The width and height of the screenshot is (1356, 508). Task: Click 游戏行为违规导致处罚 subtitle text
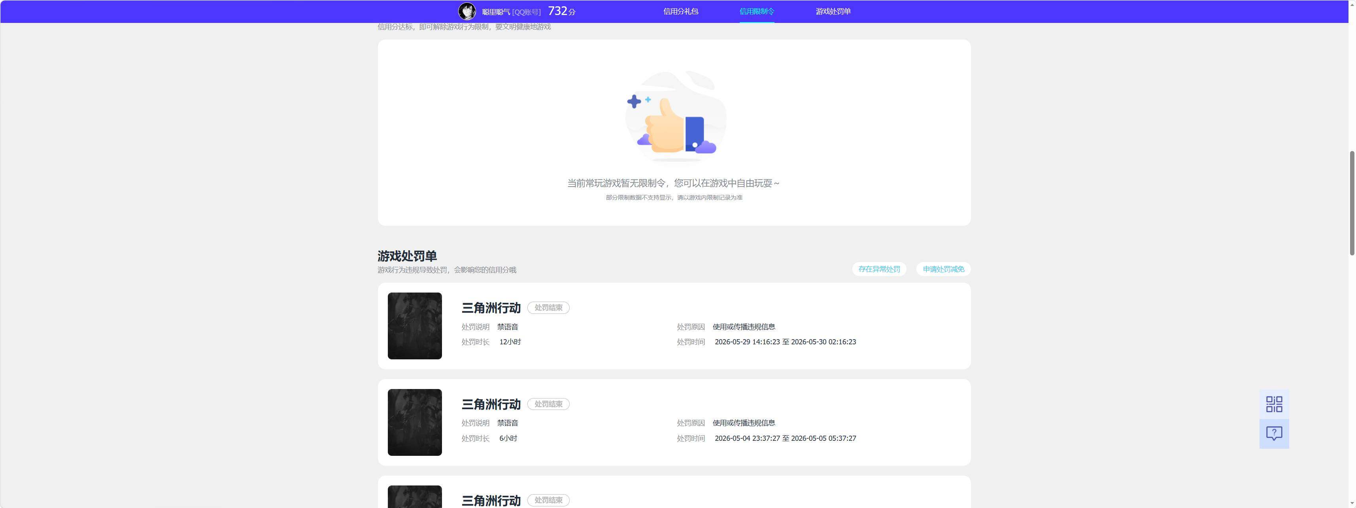446,270
